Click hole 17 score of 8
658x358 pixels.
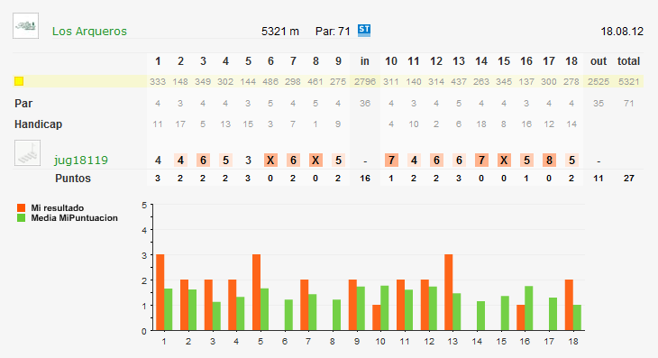(549, 160)
